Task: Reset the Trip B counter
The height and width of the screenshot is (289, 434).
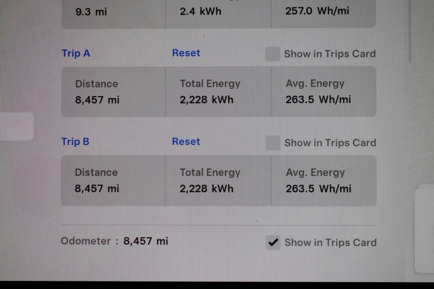Action: 186,141
